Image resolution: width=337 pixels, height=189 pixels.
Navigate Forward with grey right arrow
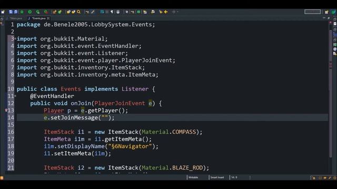click(x=173, y=12)
